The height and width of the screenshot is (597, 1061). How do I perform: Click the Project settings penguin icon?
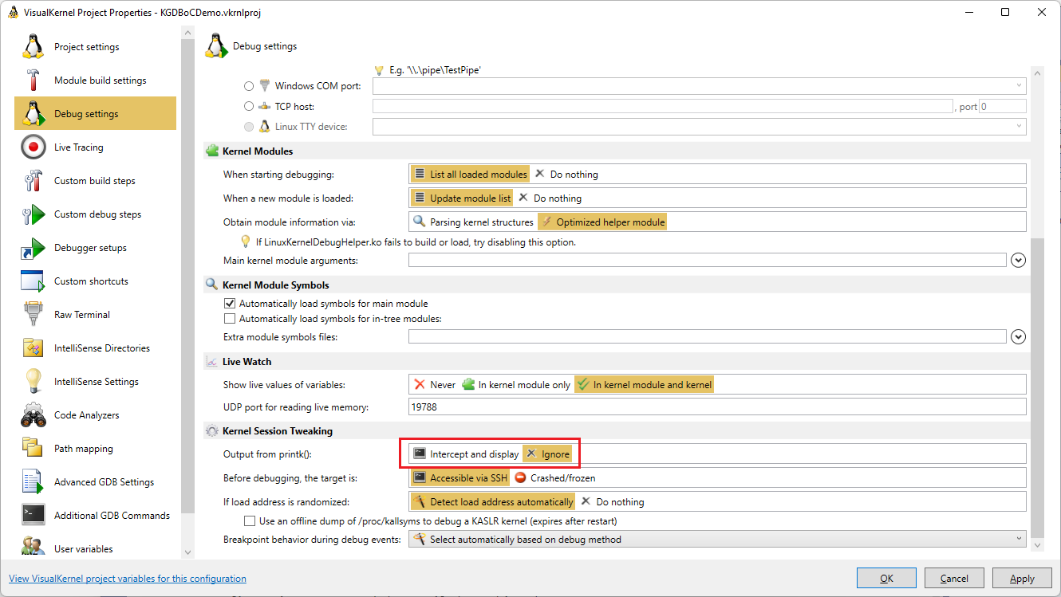click(x=33, y=47)
